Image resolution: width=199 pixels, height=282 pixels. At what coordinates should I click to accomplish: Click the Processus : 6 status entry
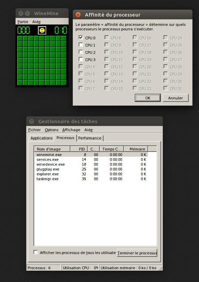[x=43, y=268]
